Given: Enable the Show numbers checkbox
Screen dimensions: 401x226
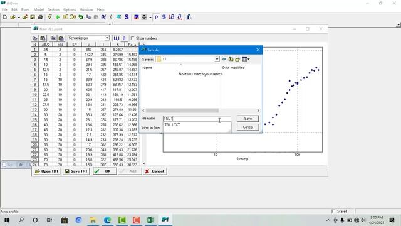Looking at the screenshot, I should (x=132, y=38).
